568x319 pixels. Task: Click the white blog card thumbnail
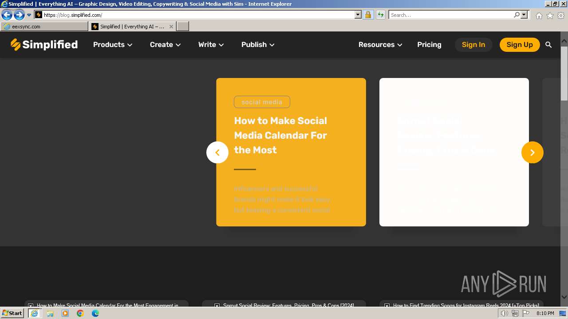454,152
